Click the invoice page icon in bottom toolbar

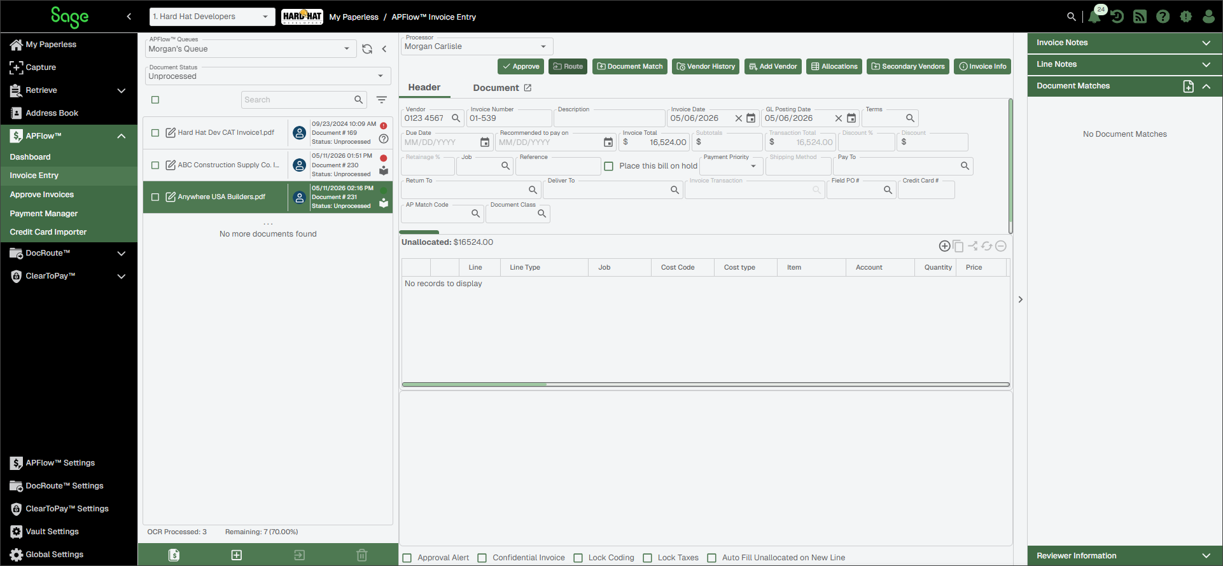(x=174, y=555)
